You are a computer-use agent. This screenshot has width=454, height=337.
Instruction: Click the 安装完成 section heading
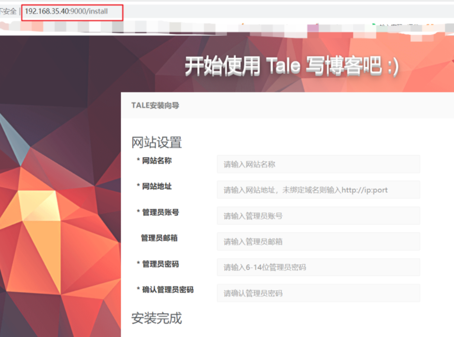coord(157,318)
